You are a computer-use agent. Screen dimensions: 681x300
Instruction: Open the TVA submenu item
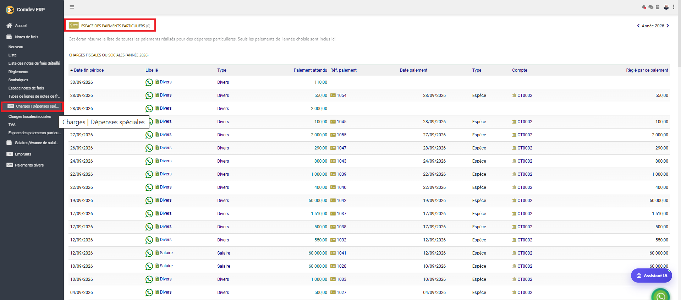pyautogui.click(x=12, y=125)
